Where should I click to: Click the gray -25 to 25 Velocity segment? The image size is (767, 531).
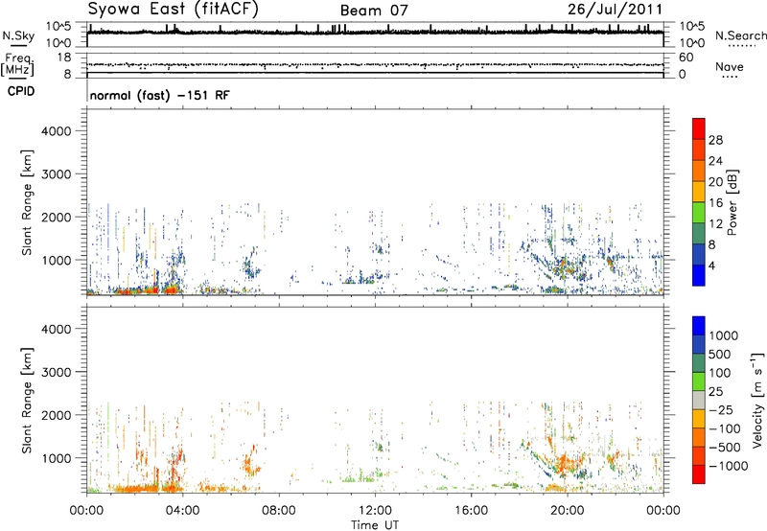[x=699, y=400]
